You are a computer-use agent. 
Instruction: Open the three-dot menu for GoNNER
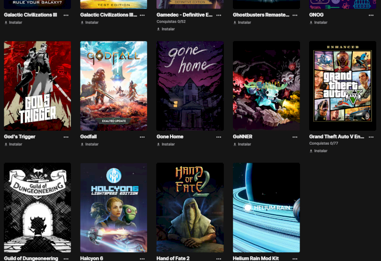(x=295, y=137)
